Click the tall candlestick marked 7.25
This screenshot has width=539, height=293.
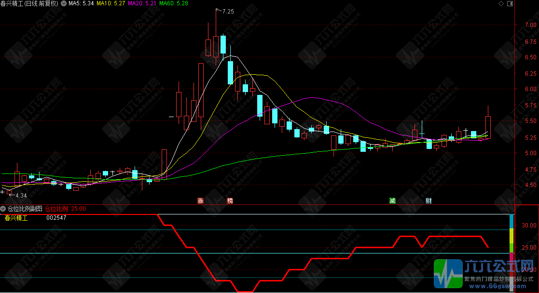click(216, 38)
